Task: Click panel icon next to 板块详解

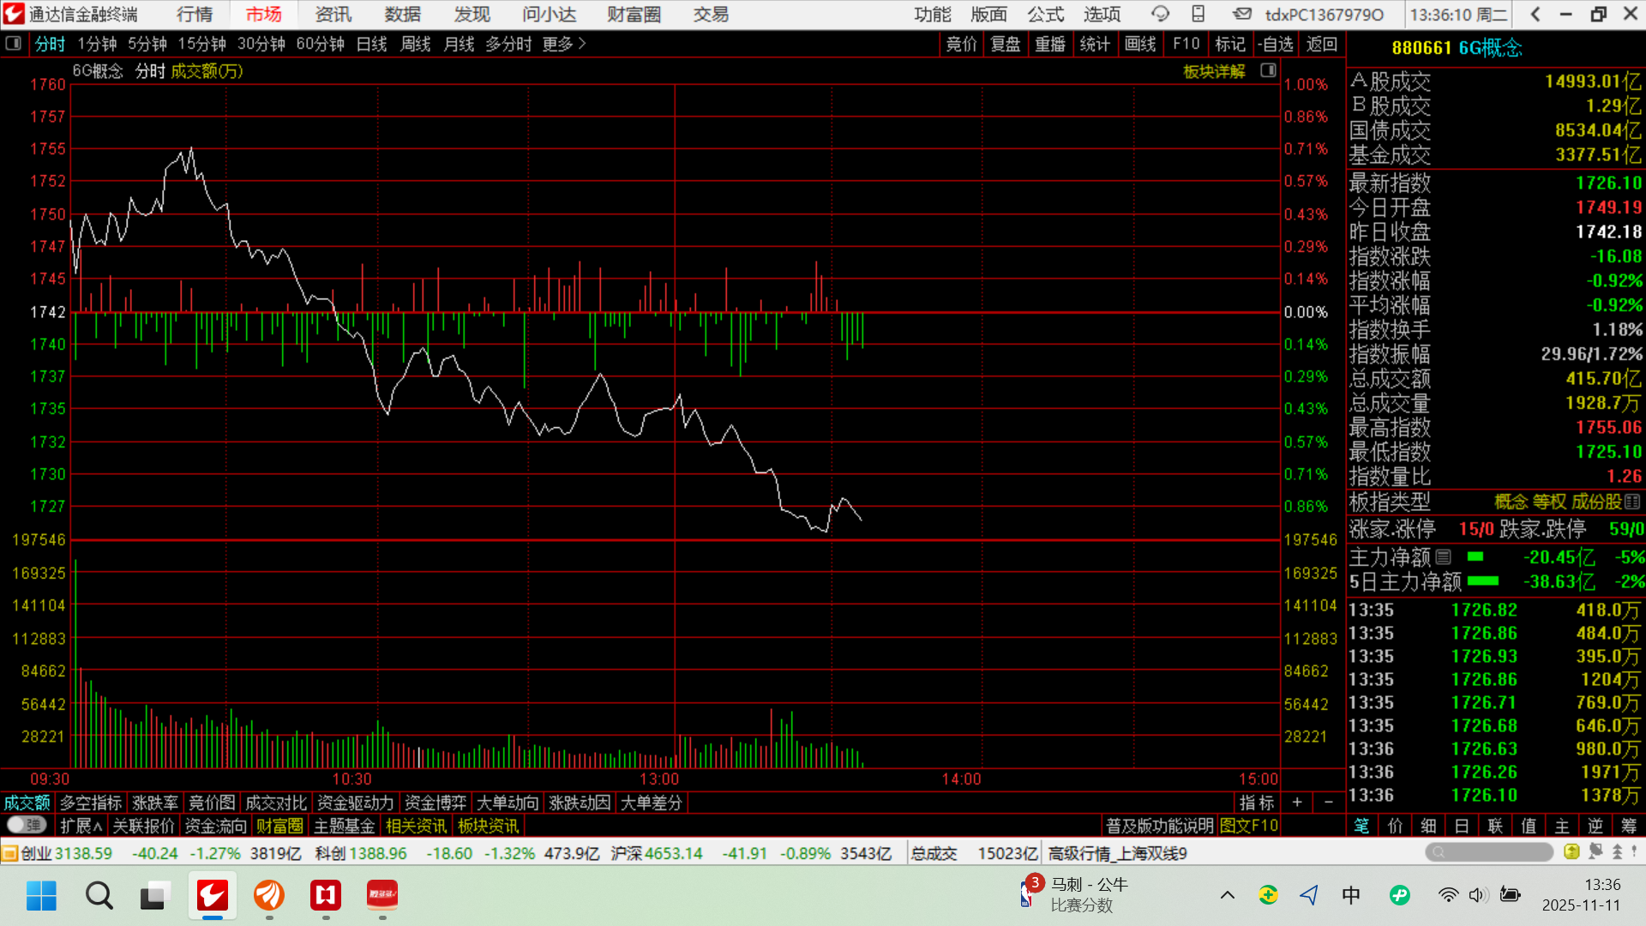Action: [1268, 70]
